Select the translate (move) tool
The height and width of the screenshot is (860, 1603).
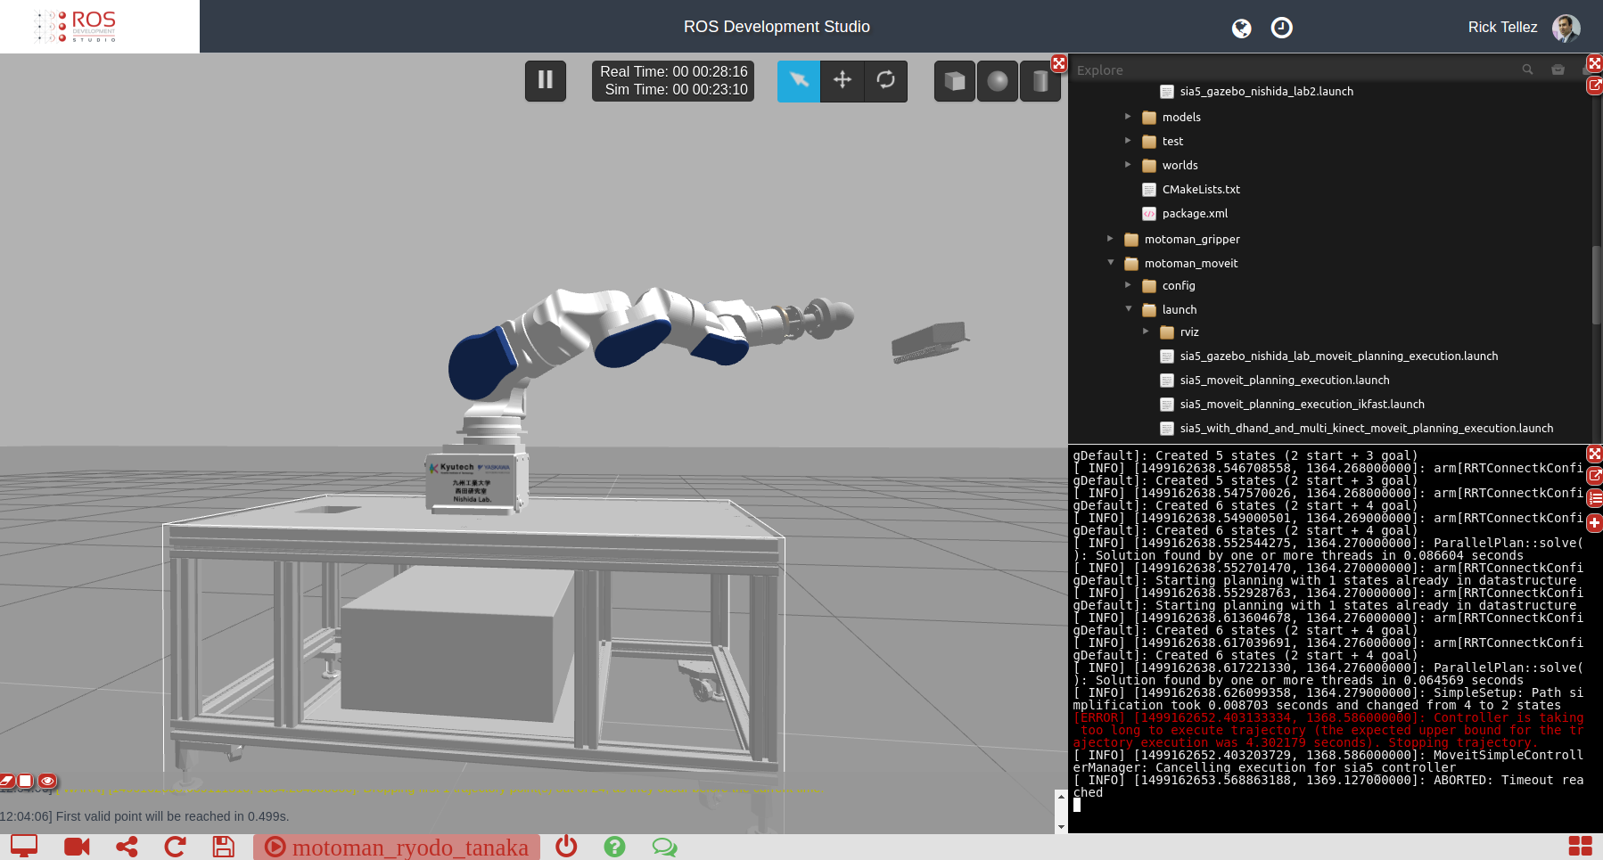coord(843,81)
